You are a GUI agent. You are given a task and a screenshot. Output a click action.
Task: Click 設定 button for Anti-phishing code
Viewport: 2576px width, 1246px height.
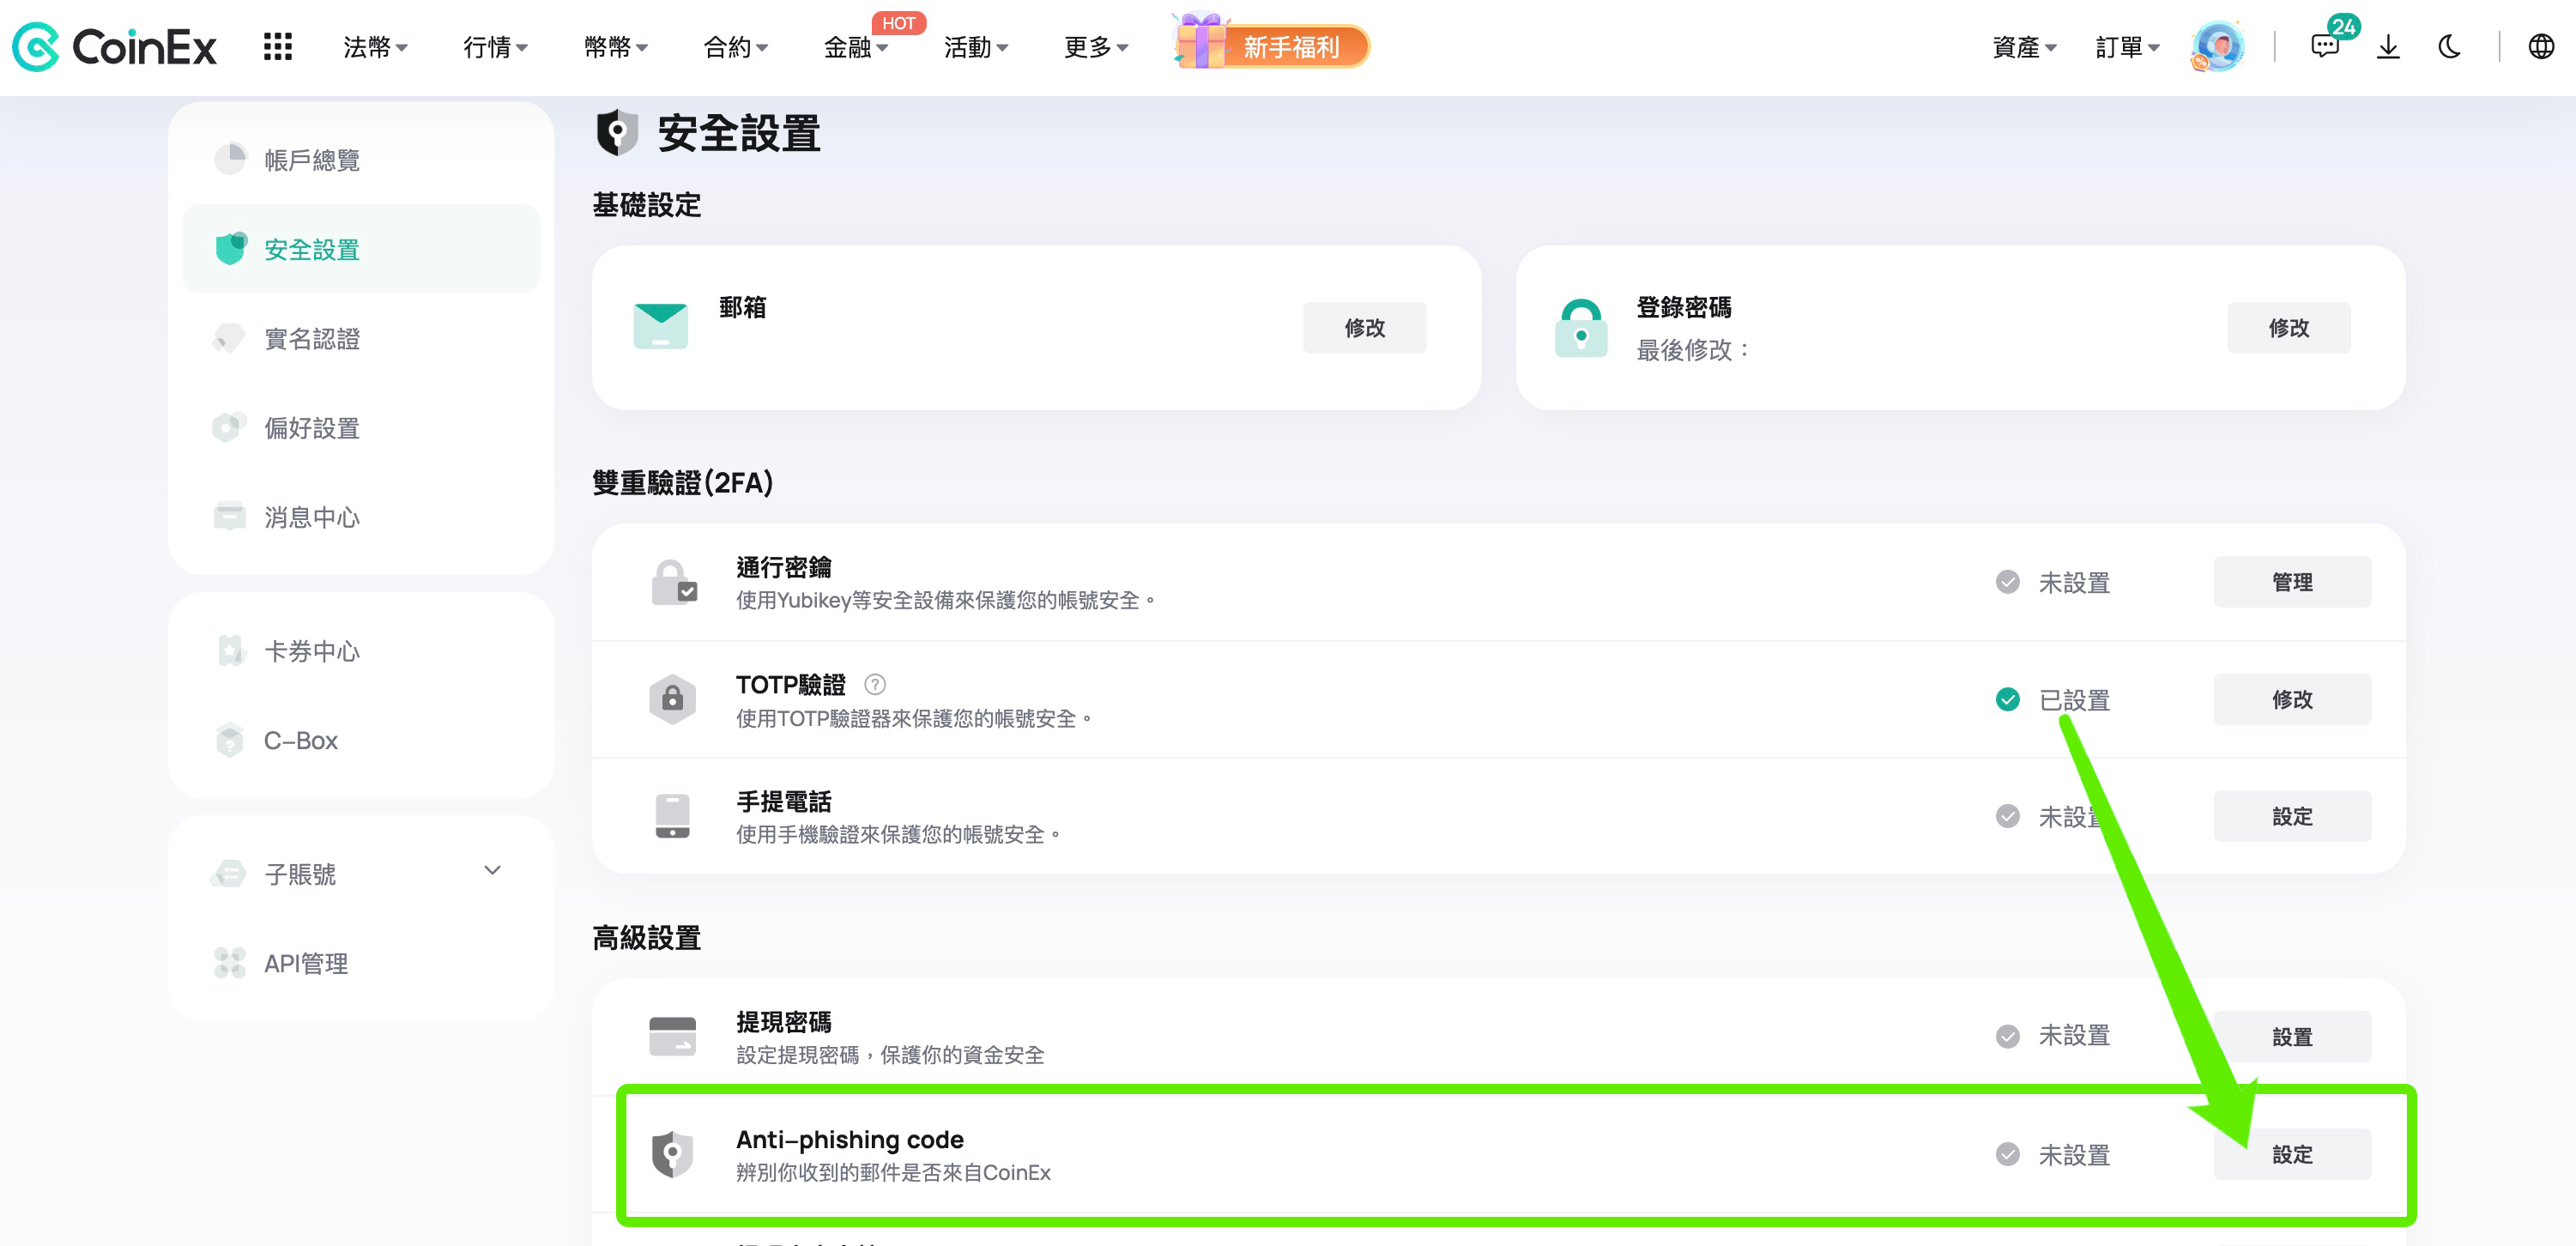2291,1154
